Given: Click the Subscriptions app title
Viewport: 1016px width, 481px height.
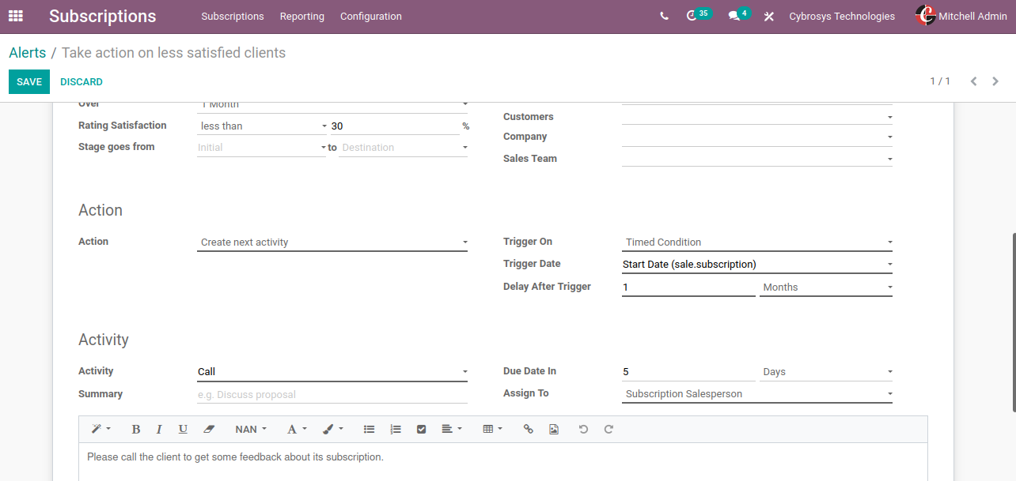Looking at the screenshot, I should [103, 16].
